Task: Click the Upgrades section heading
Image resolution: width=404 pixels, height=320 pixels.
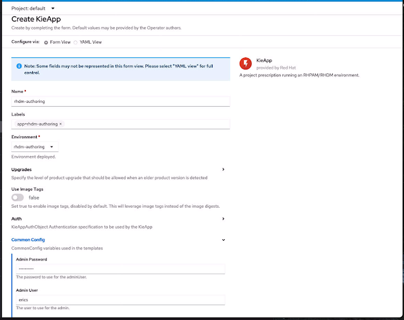Action: [21, 170]
